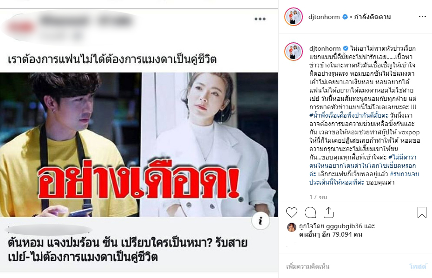Toggle the กำลังติดตาม following status
Image resolution: width=432 pixels, height=278 pixels.
pyautogui.click(x=372, y=17)
